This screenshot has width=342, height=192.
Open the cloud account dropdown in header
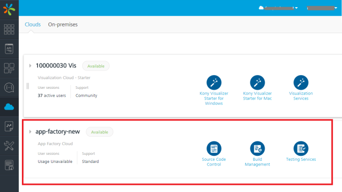coord(278,8)
